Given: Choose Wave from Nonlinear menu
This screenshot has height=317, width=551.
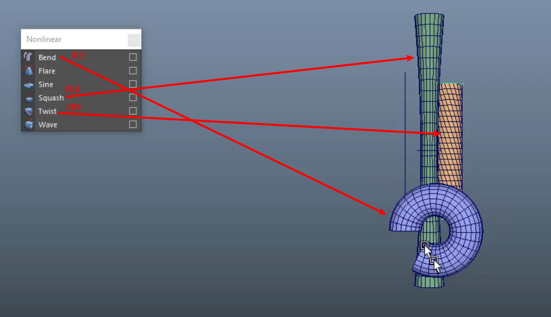Looking at the screenshot, I should 48,125.
